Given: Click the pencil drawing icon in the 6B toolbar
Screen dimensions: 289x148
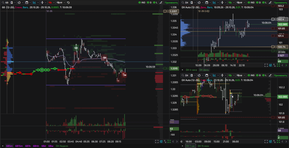Looking at the screenshot, I should (x=161, y=3).
